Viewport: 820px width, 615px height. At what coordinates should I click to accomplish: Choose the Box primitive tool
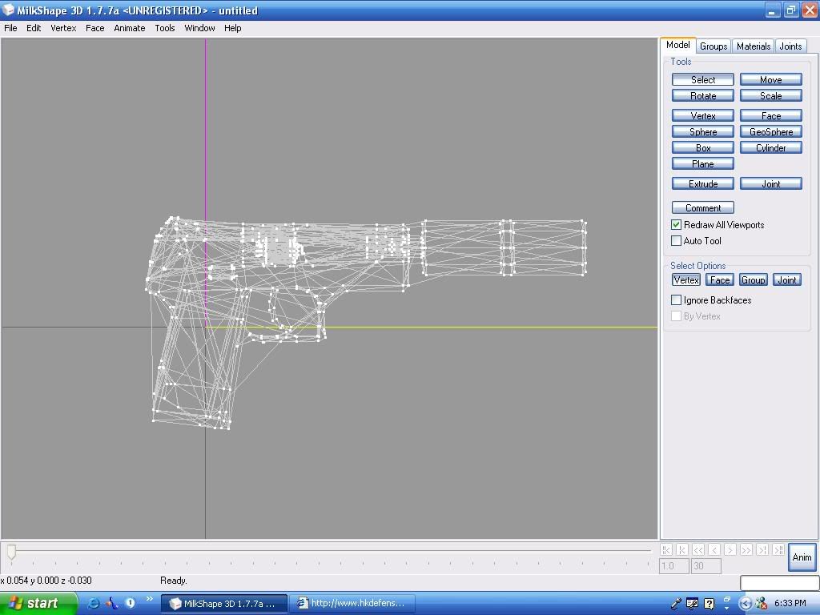pos(703,147)
